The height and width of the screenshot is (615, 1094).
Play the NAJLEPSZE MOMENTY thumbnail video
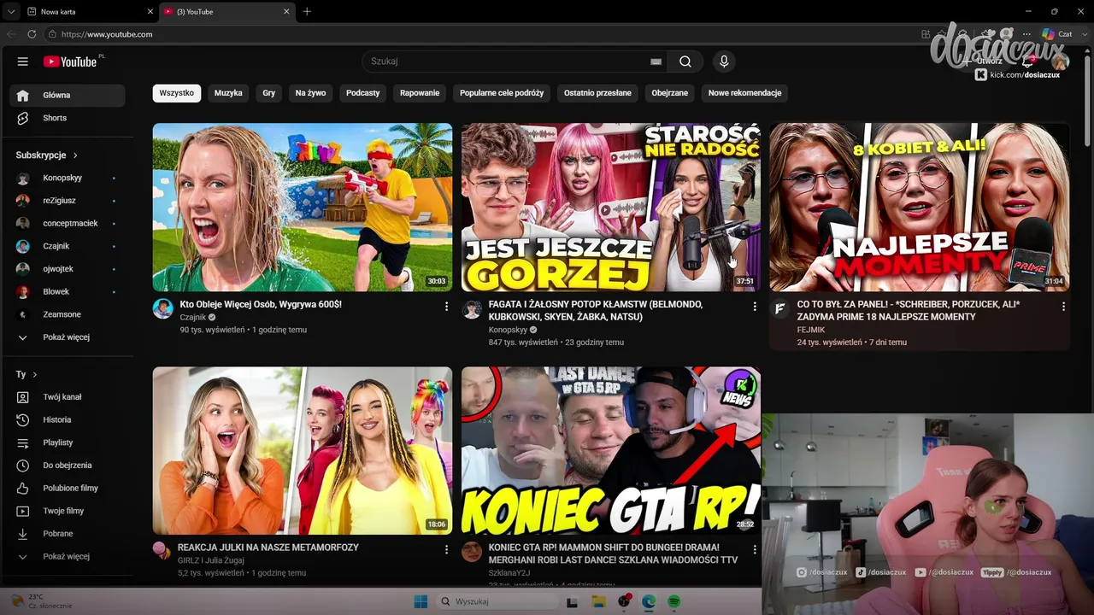tap(920, 208)
